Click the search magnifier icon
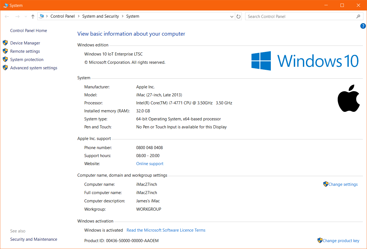367x249 pixels. pyautogui.click(x=358, y=17)
